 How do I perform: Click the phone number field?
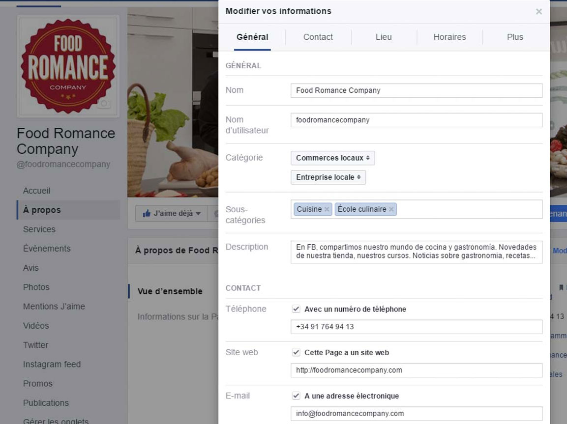pos(416,327)
